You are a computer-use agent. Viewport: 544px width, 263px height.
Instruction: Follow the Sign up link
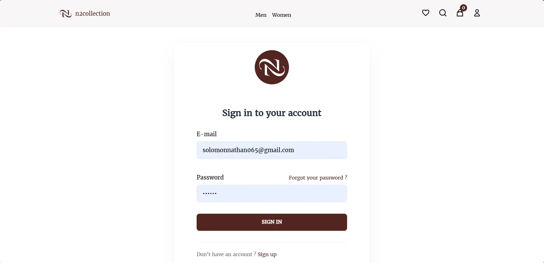[267, 254]
